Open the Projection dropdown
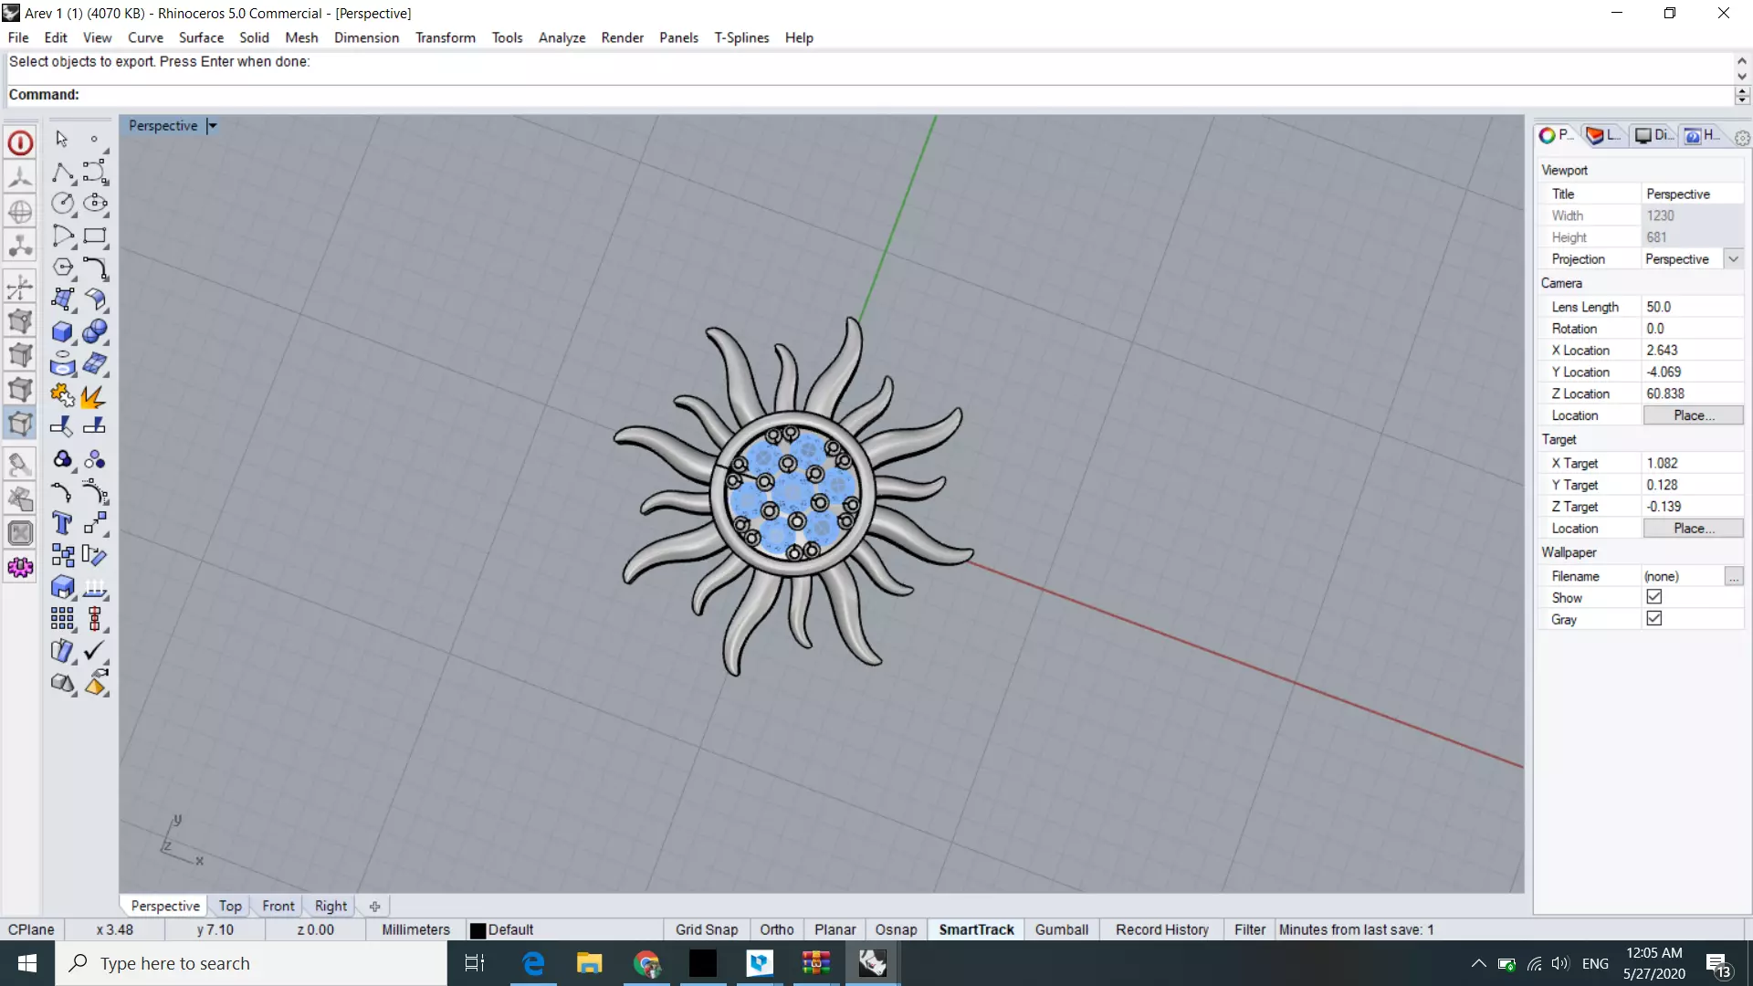This screenshot has width=1753, height=986. (x=1733, y=259)
